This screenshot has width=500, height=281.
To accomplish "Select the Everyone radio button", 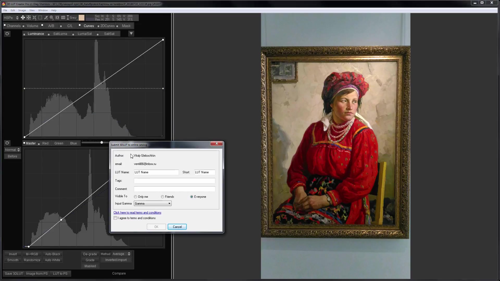I will tap(191, 196).
